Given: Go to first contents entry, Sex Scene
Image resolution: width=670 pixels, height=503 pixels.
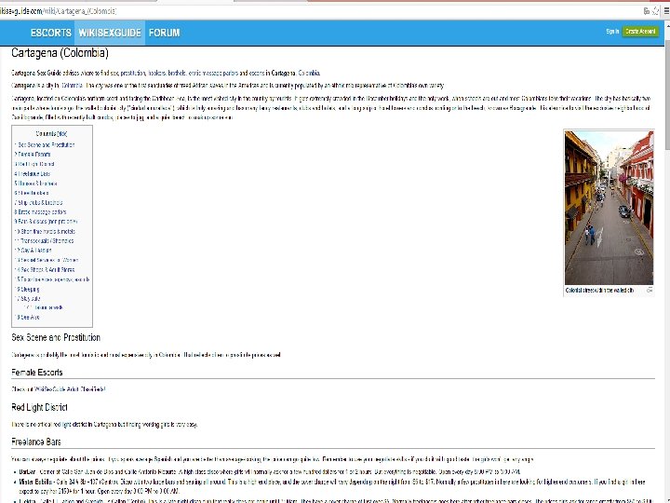Looking at the screenshot, I should [x=45, y=145].
